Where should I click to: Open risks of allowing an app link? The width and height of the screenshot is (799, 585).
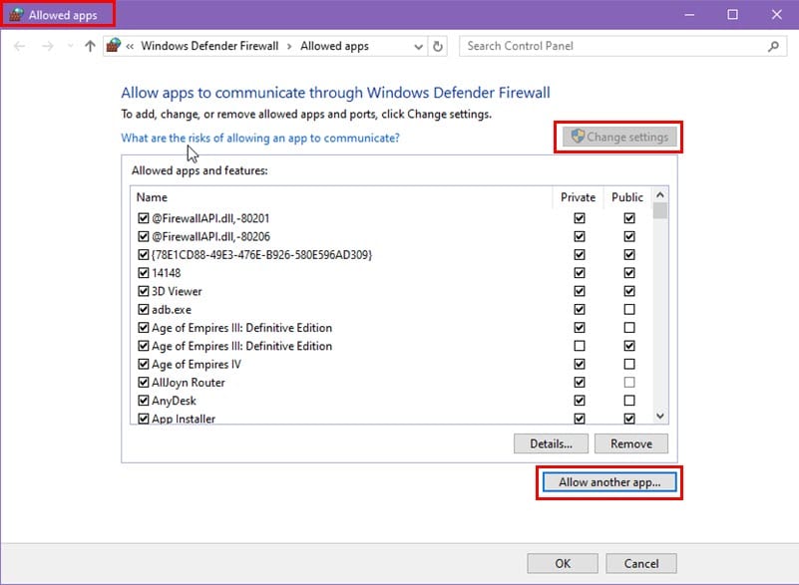point(260,138)
